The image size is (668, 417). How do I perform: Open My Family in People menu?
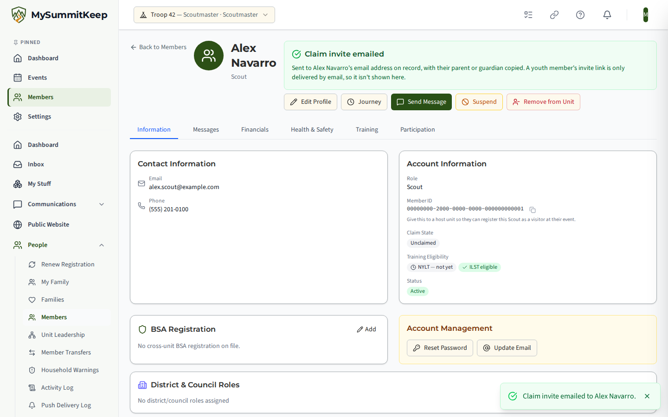tap(67, 282)
